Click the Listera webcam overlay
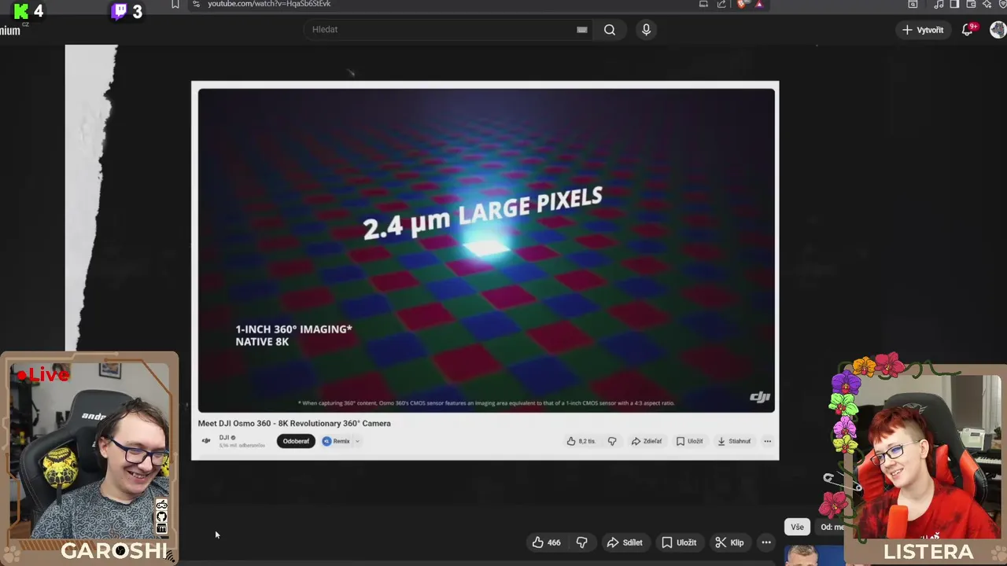The height and width of the screenshot is (566, 1007). 927,464
